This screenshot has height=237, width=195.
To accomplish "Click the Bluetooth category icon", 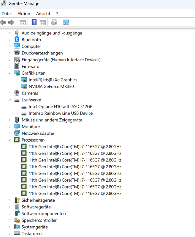I will point(17,40).
